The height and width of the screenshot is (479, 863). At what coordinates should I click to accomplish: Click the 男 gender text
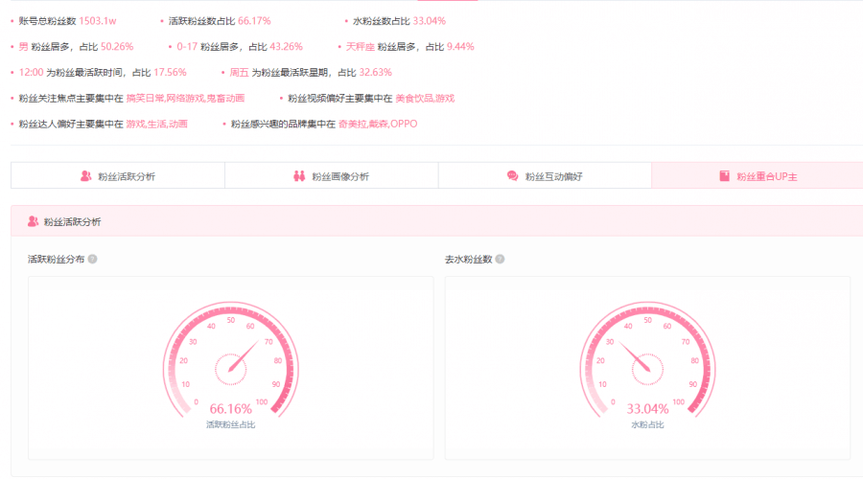coord(23,47)
